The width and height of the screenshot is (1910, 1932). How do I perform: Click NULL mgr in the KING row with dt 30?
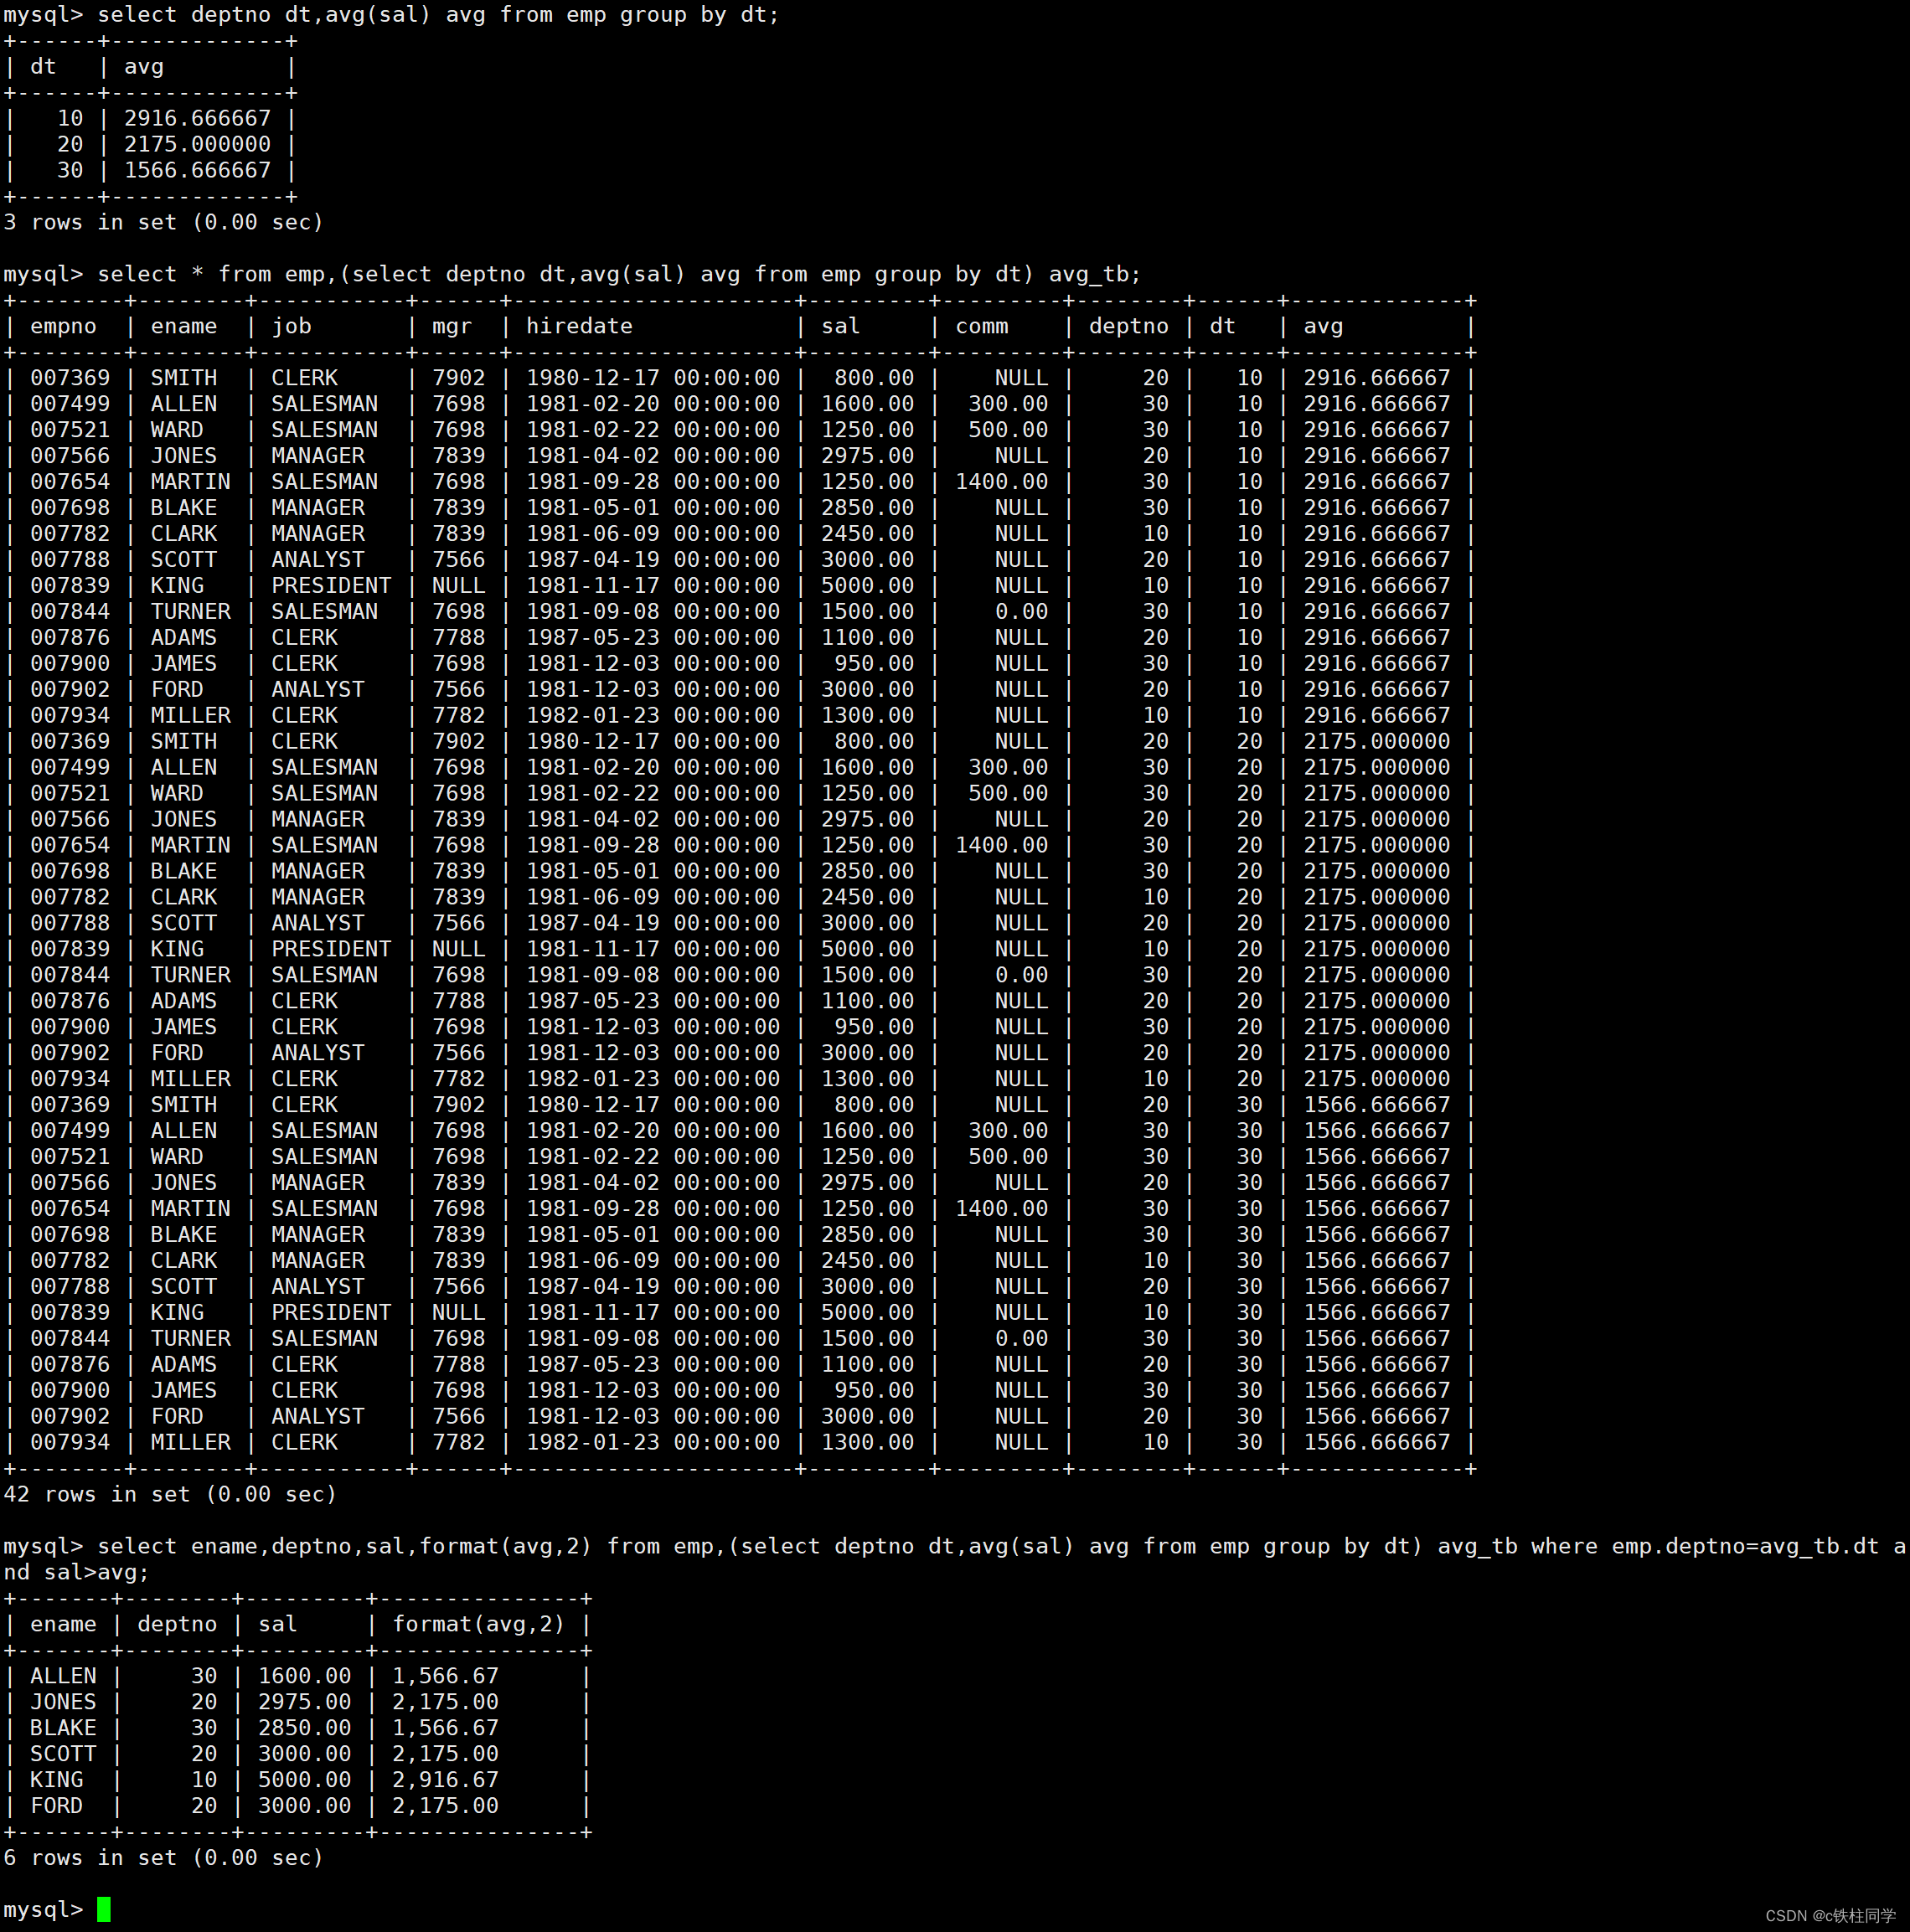(458, 1312)
